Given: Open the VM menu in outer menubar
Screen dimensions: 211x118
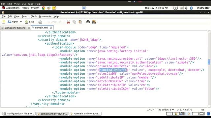Looking at the screenshot, I should pyautogui.click(x=24, y=4).
